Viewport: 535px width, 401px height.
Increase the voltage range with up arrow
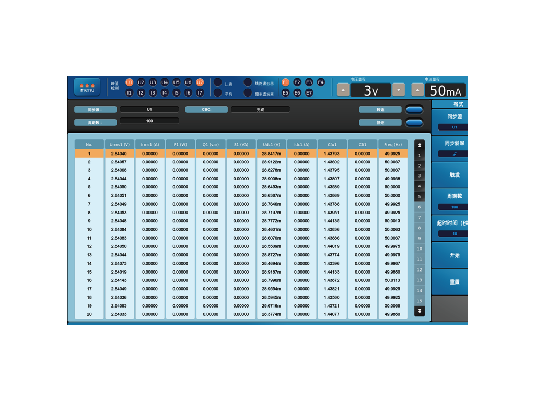343,90
